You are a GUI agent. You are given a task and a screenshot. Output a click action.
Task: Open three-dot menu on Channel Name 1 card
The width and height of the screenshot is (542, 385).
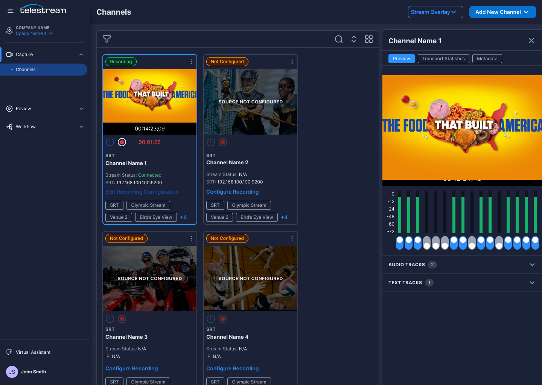coord(191,62)
